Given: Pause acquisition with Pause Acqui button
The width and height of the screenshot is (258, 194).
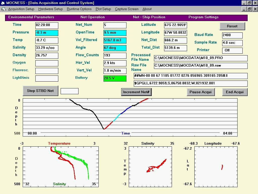Looking at the screenshot, I should pos(201,92).
